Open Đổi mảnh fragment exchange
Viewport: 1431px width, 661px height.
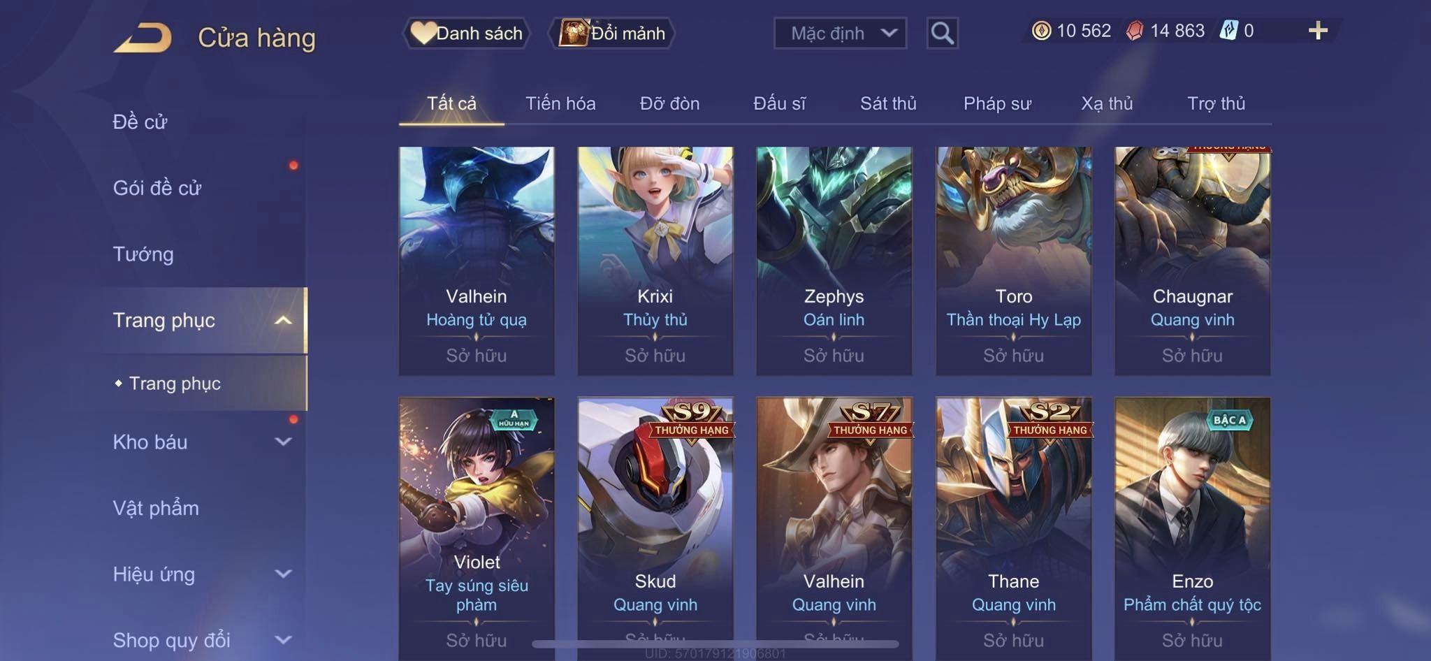coord(611,33)
